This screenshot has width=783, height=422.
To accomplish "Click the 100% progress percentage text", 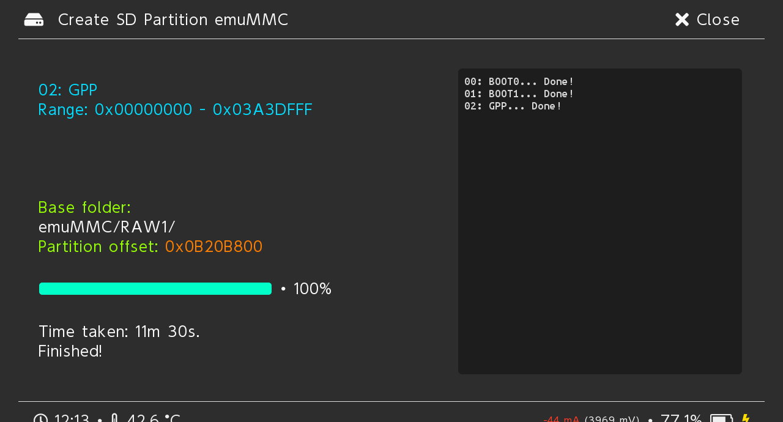I will tap(312, 289).
